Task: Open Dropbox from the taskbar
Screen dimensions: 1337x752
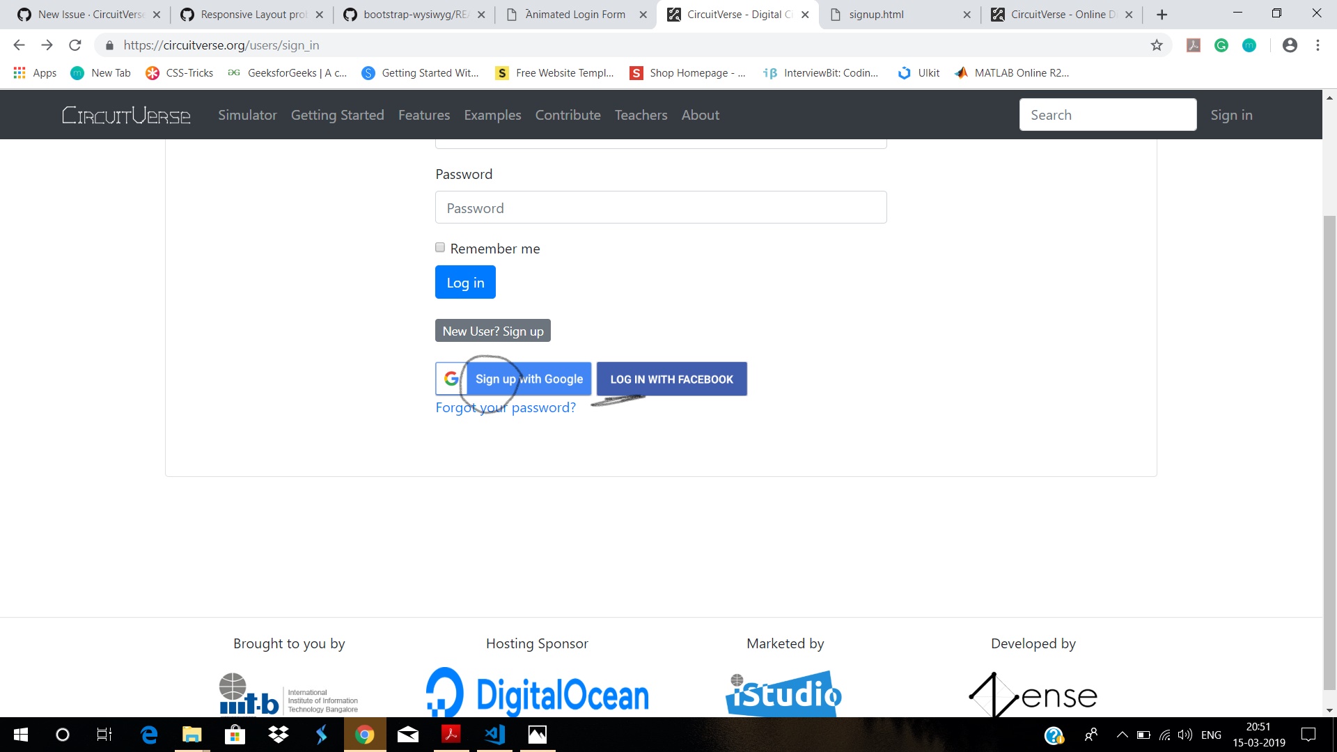Action: tap(277, 735)
